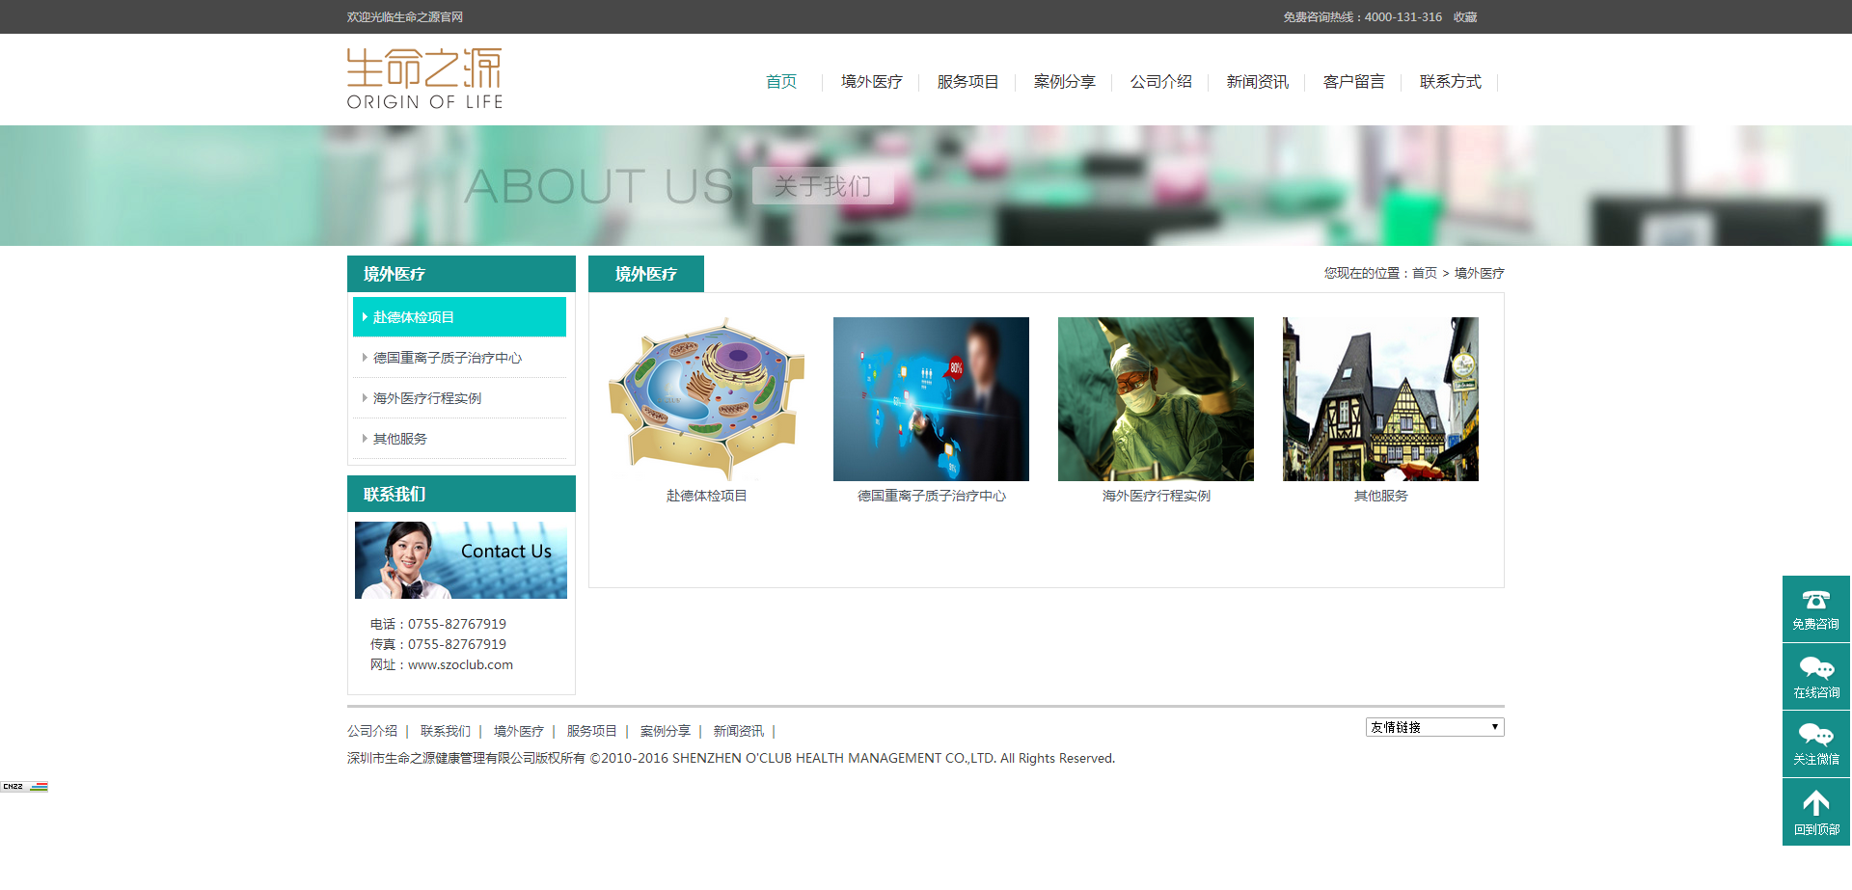Image resolution: width=1852 pixels, height=890 pixels.
Task: Click the 生命之源 Origin of Life logo
Action: click(424, 79)
